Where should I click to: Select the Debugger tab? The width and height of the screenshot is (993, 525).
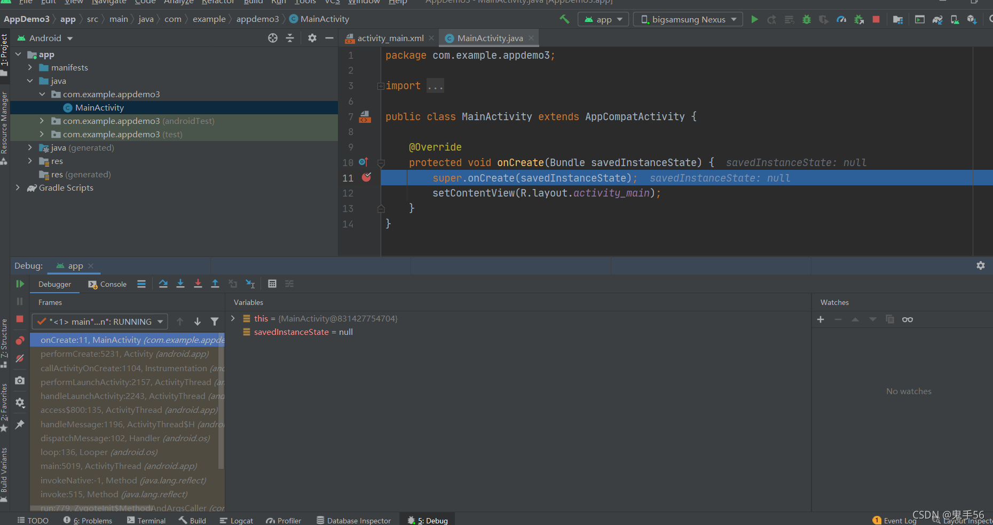[54, 284]
